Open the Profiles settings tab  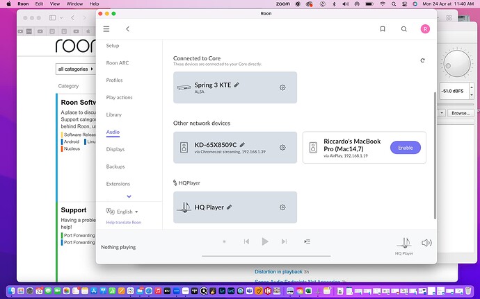[x=114, y=80]
